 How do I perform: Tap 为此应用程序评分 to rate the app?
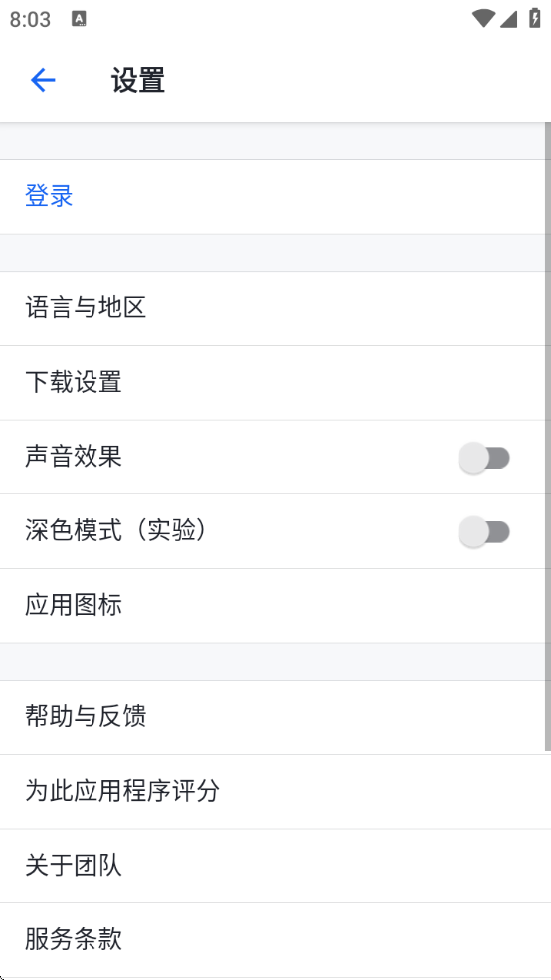[275, 791]
